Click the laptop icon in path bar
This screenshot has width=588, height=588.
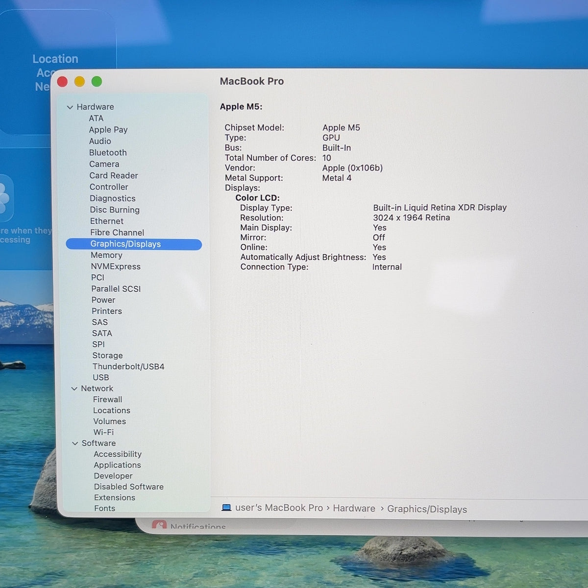pos(226,508)
